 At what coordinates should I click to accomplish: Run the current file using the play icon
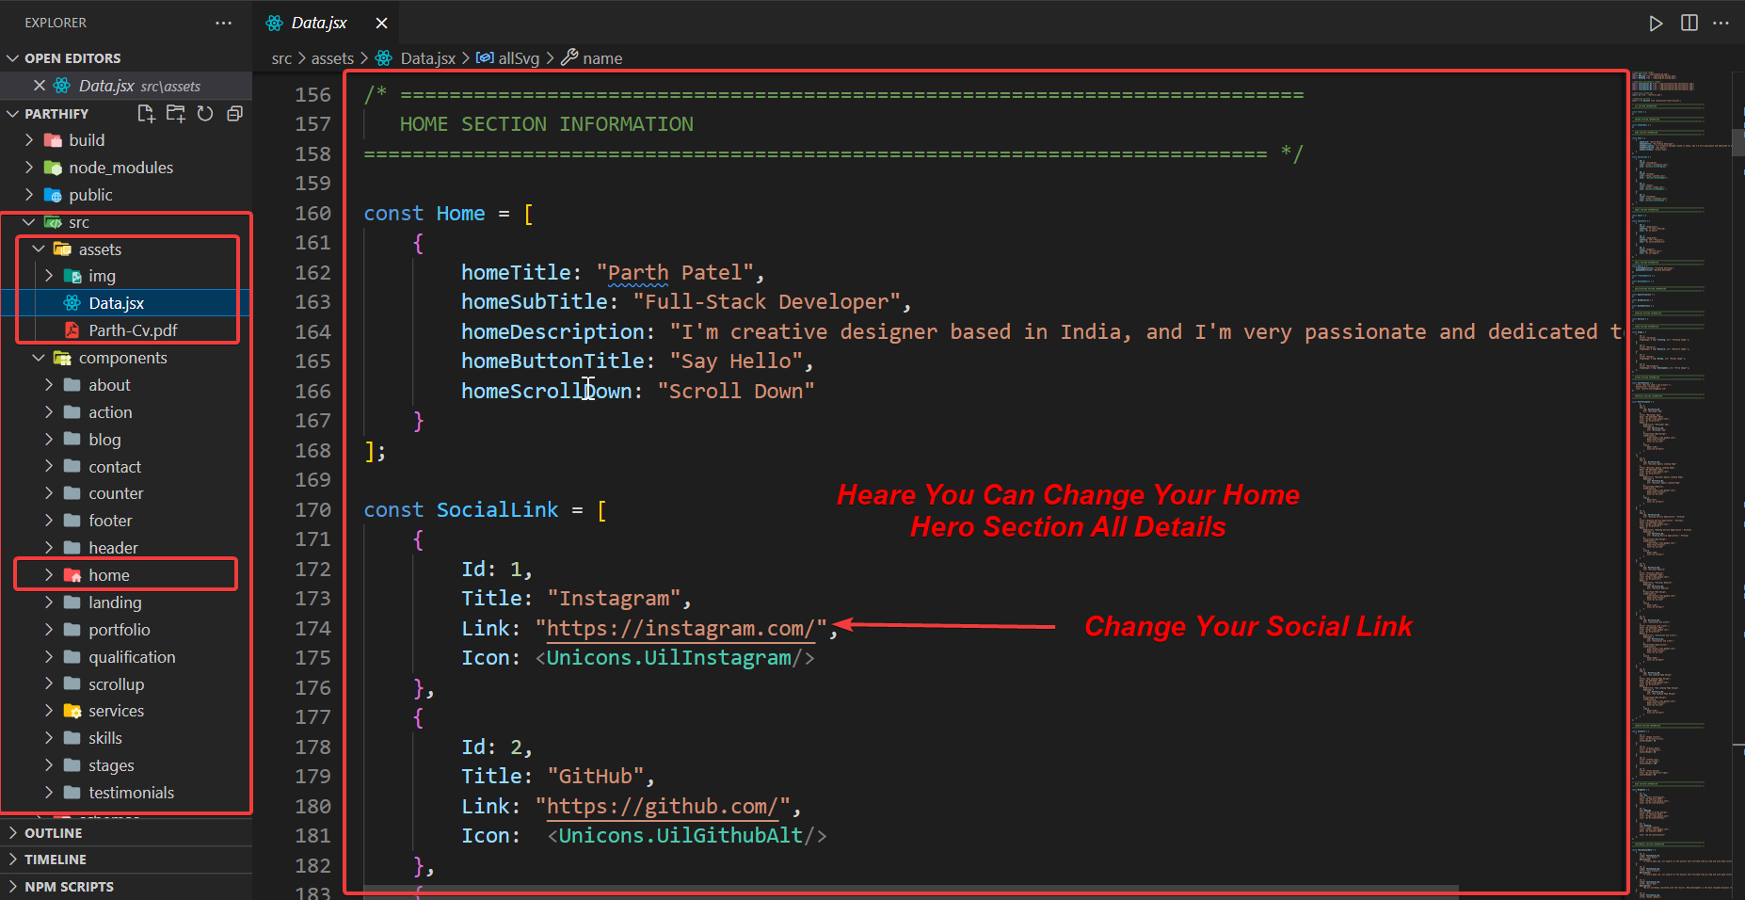point(1656,23)
